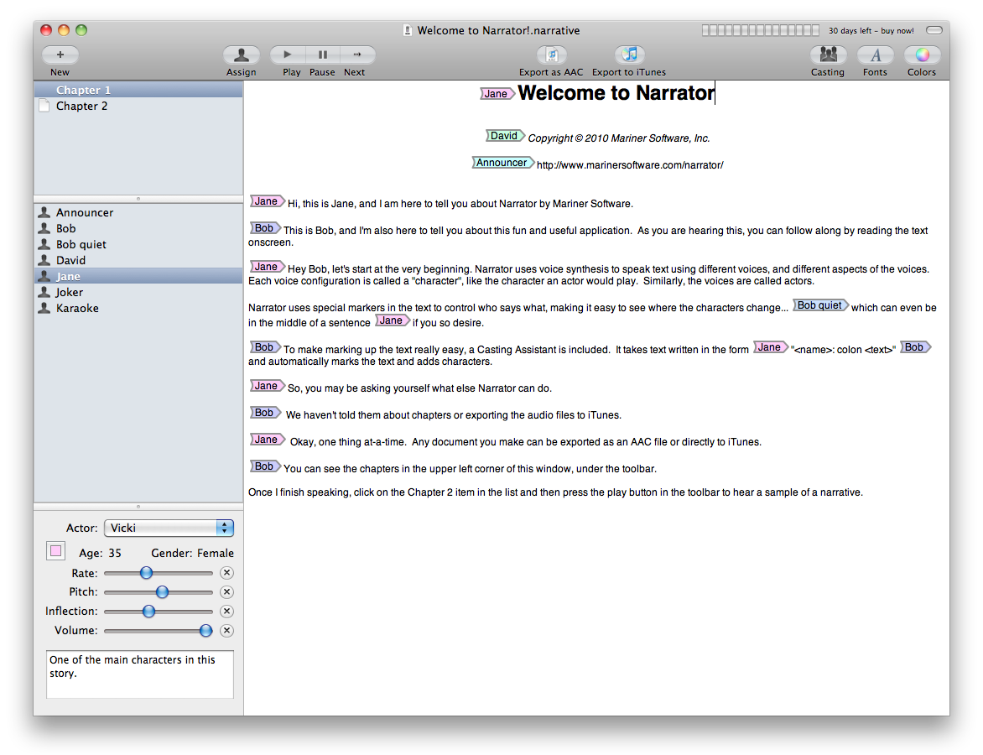983x755 pixels.
Task: Click Bob marker before 'We haven't told them'
Action: click(x=265, y=413)
